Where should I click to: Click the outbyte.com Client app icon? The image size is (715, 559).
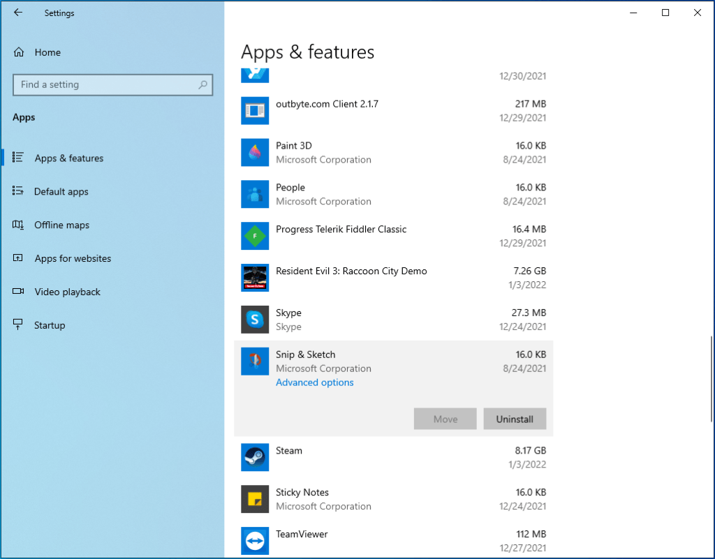click(255, 110)
